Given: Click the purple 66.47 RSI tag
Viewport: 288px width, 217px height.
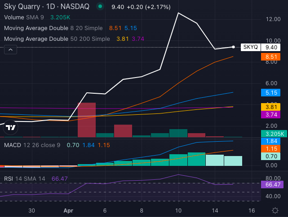Looking at the screenshot, I should pyautogui.click(x=272, y=185).
